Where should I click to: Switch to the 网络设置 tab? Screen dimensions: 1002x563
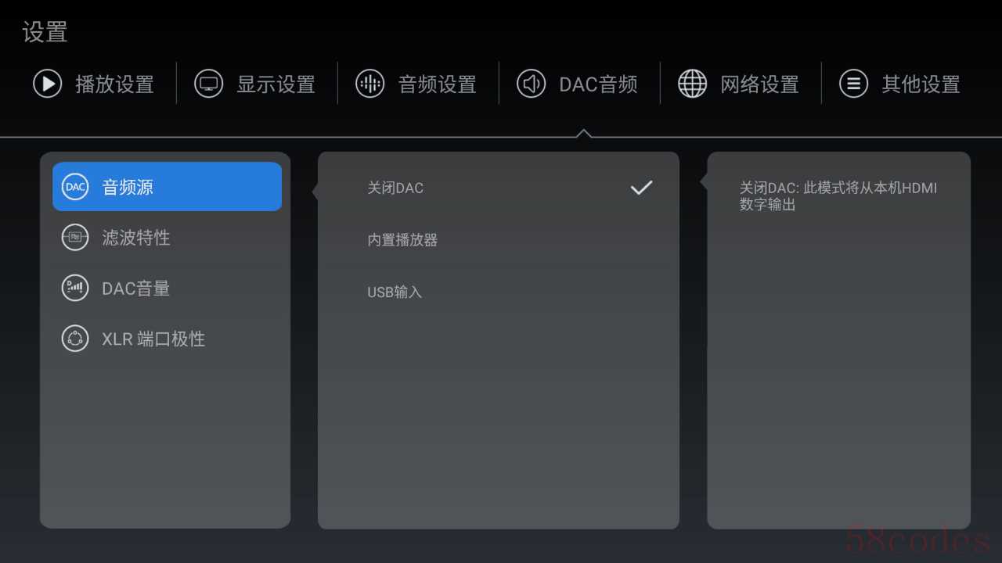point(740,84)
